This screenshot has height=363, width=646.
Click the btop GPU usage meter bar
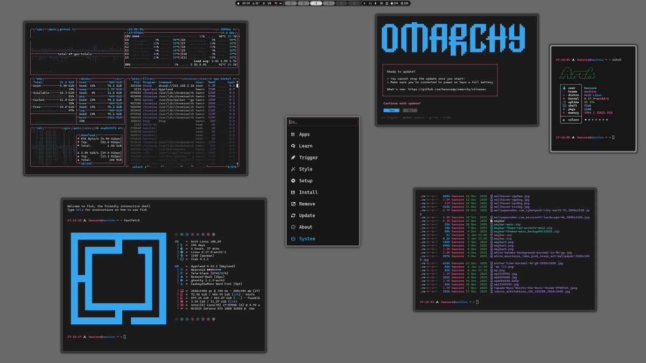click(x=153, y=65)
